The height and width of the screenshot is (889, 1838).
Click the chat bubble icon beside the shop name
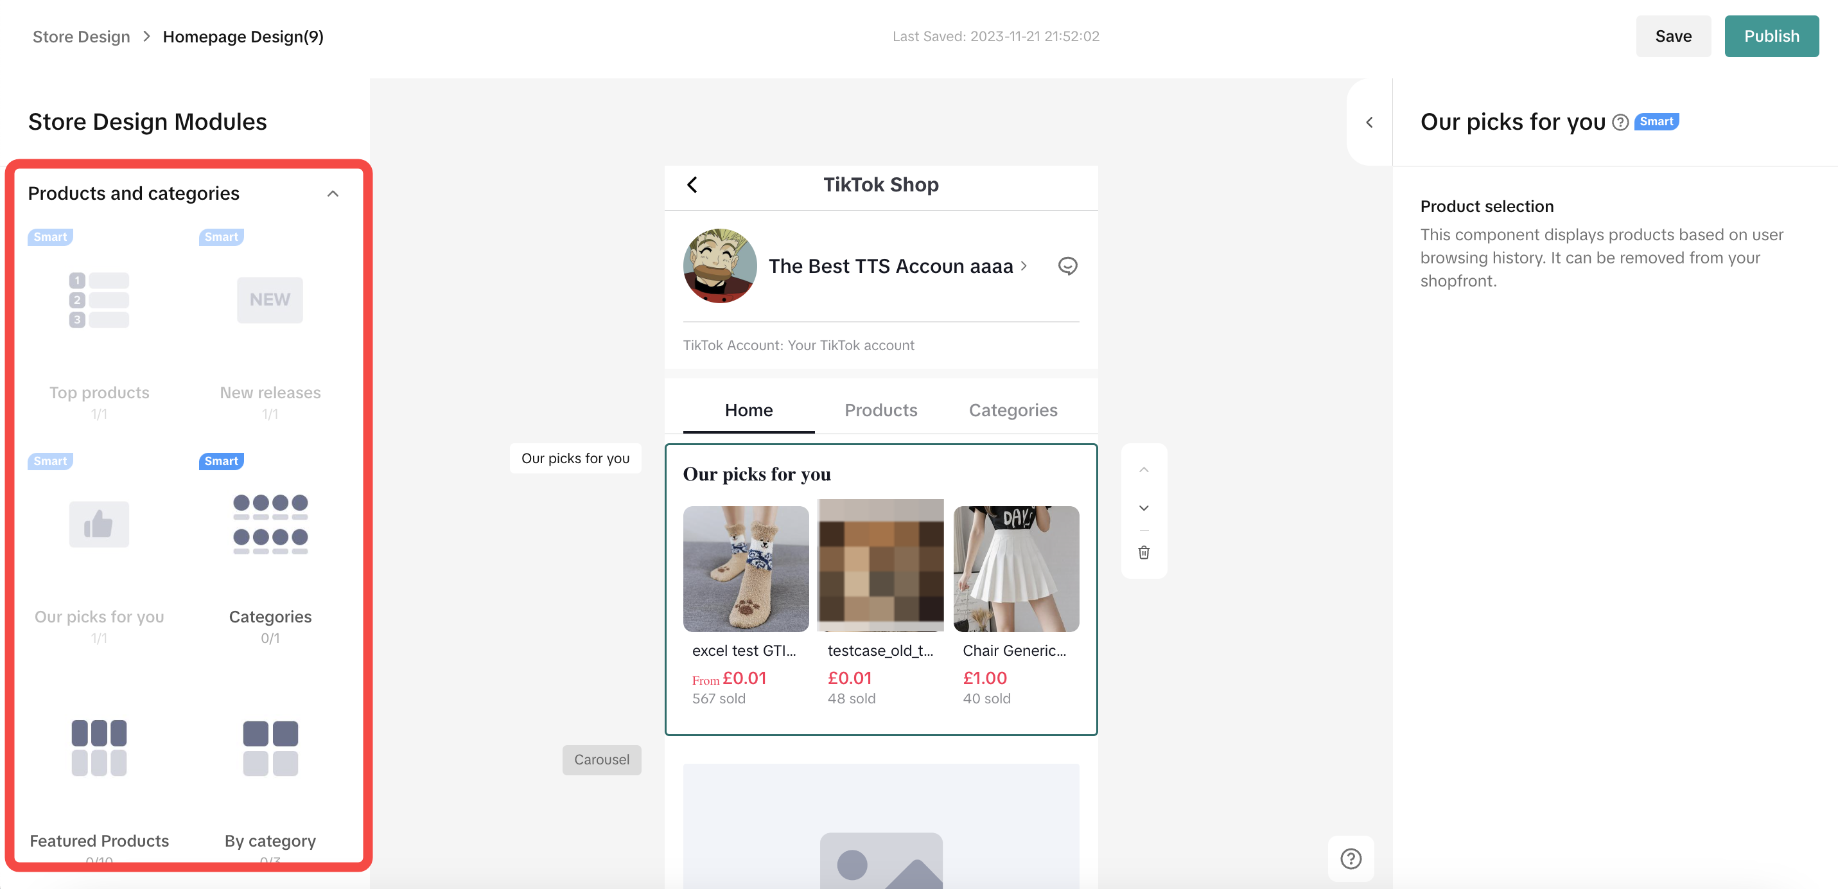tap(1067, 266)
